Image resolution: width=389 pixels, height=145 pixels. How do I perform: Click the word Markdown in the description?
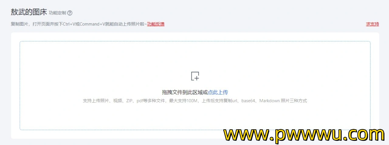click(x=270, y=101)
